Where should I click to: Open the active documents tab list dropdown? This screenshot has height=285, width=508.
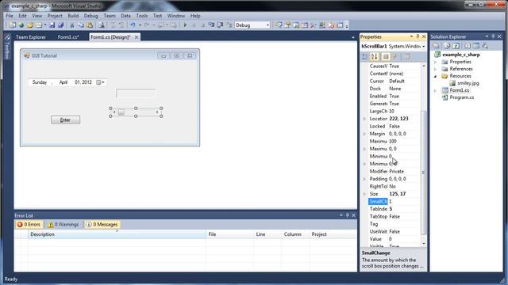pos(353,37)
